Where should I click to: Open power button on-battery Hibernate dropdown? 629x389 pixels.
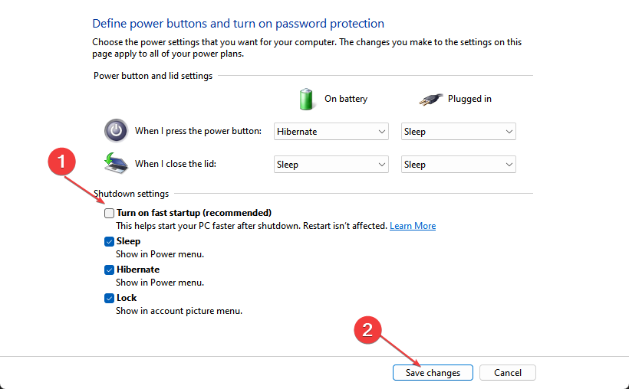click(x=331, y=132)
